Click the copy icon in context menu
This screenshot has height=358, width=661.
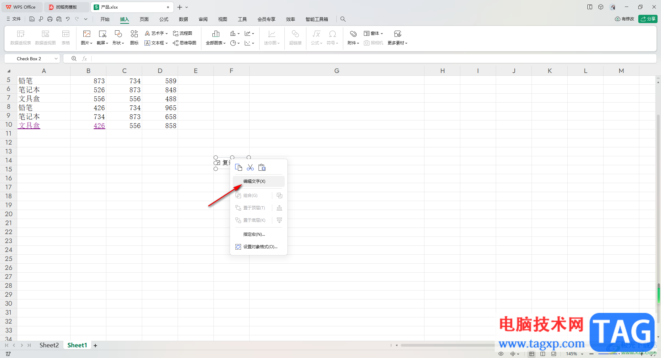click(x=239, y=168)
